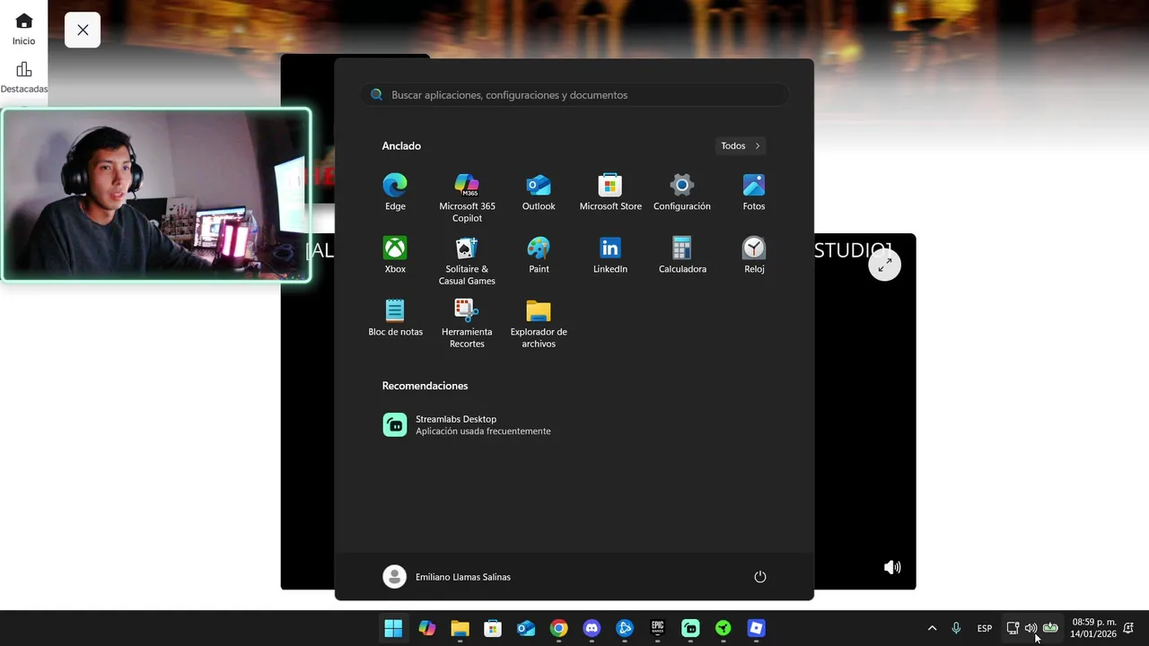Open Outlook from the taskbar

(526, 628)
